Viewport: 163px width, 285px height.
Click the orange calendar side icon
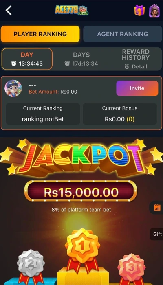(x=157, y=207)
